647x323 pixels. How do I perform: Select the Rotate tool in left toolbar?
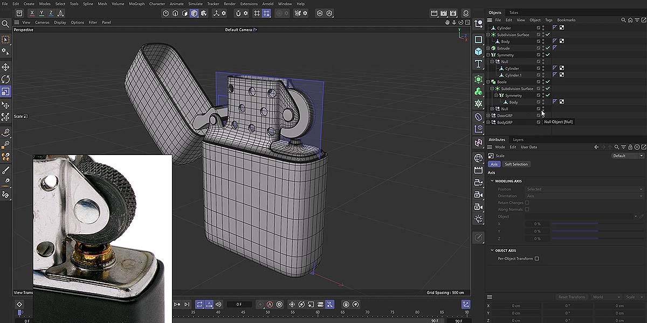5,80
